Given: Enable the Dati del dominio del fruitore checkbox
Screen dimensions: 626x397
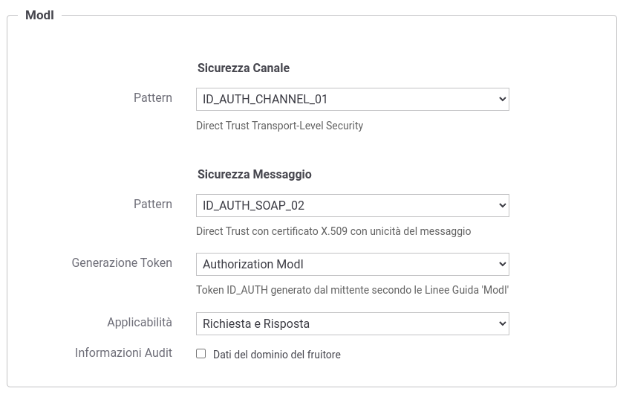Looking at the screenshot, I should 200,354.
